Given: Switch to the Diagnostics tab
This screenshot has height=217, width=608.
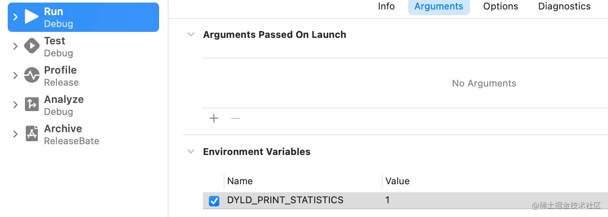Looking at the screenshot, I should (x=564, y=6).
